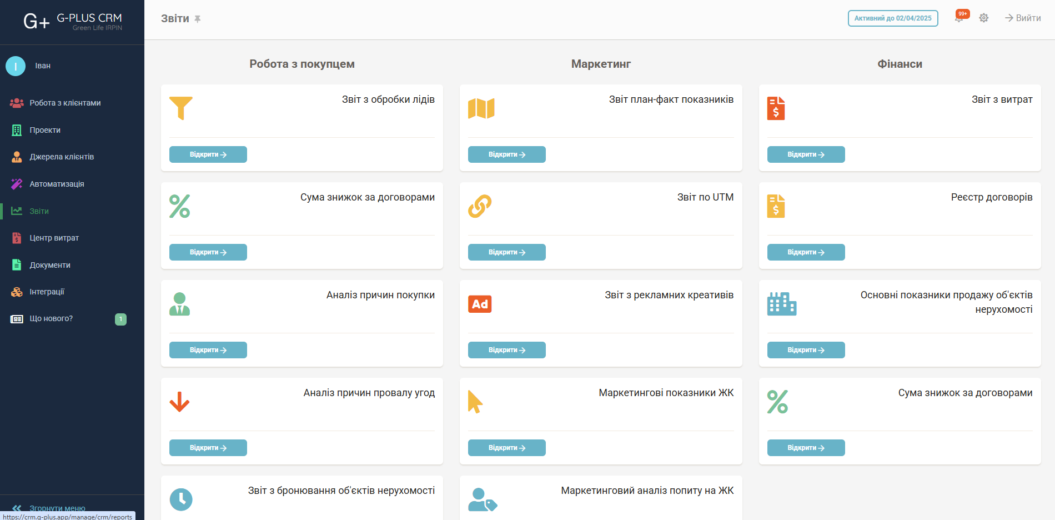The image size is (1055, 520).
Task: Click Маркетинговий аналіз попиту на ЖК title
Action: coord(647,491)
